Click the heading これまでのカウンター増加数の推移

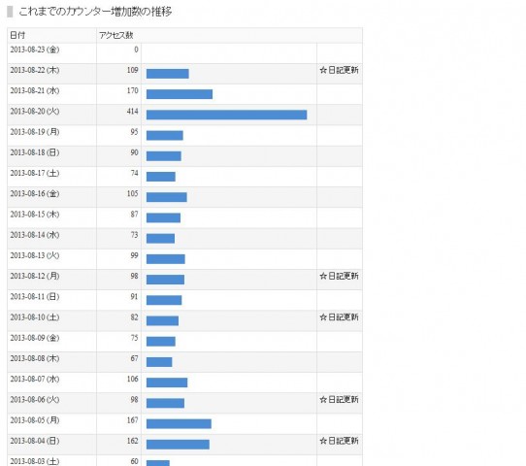[95, 12]
